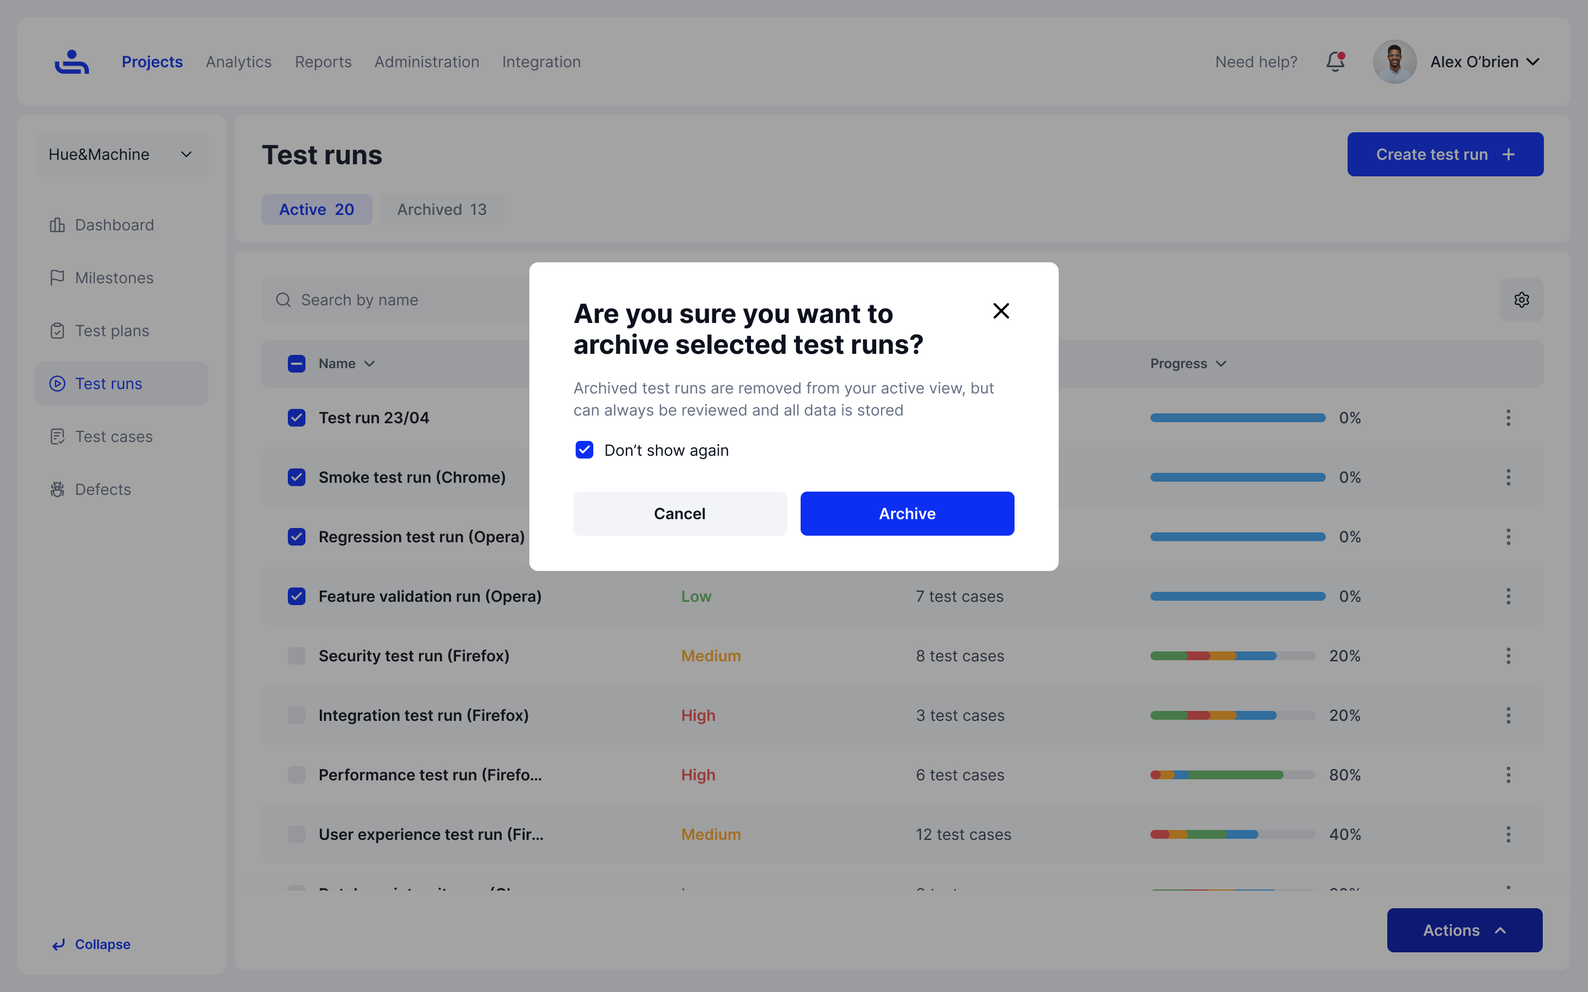Viewport: 1588px width, 992px height.
Task: Open the three-dot menu for Security test run
Action: [x=1508, y=656]
